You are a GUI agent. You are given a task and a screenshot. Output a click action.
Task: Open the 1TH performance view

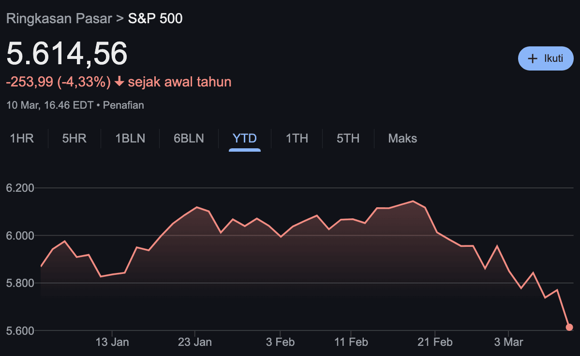(x=297, y=139)
